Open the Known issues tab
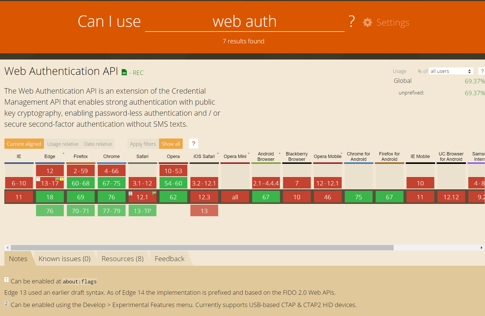 pyautogui.click(x=65, y=259)
